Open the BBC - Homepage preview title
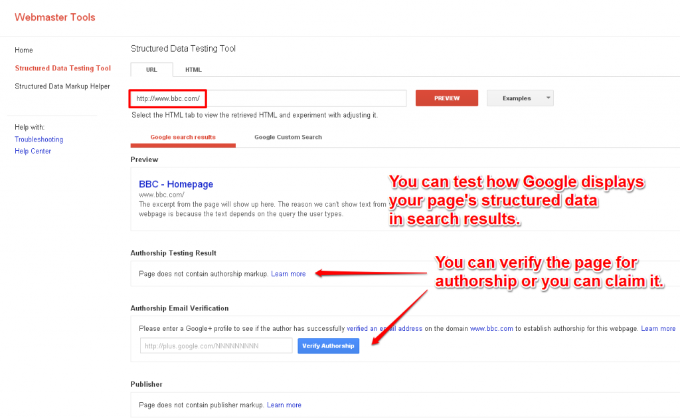The image size is (680, 418). click(x=176, y=184)
